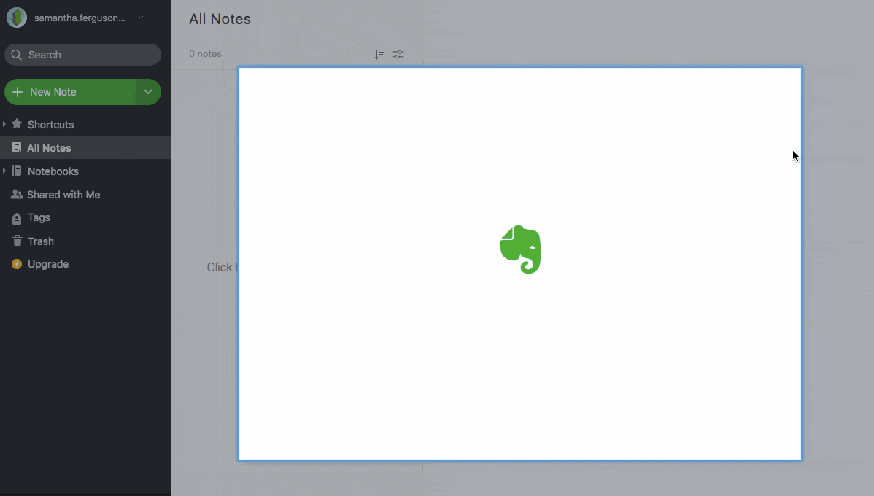Open the Tags sidebar item
Screen dimensions: 874x496
(x=39, y=217)
